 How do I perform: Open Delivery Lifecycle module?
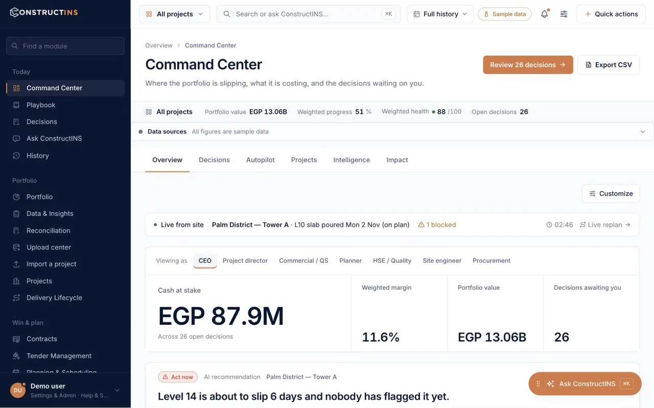(65, 298)
